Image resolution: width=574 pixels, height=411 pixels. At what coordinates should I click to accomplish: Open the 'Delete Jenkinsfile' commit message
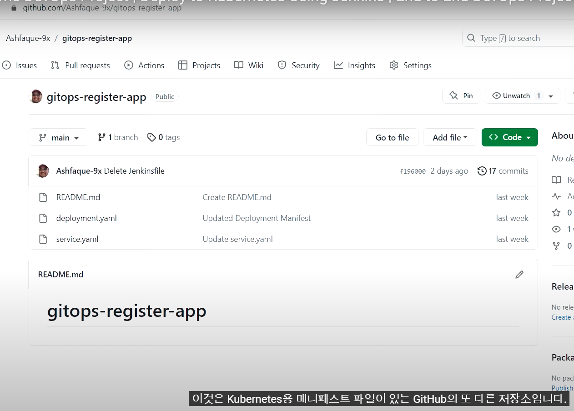134,171
